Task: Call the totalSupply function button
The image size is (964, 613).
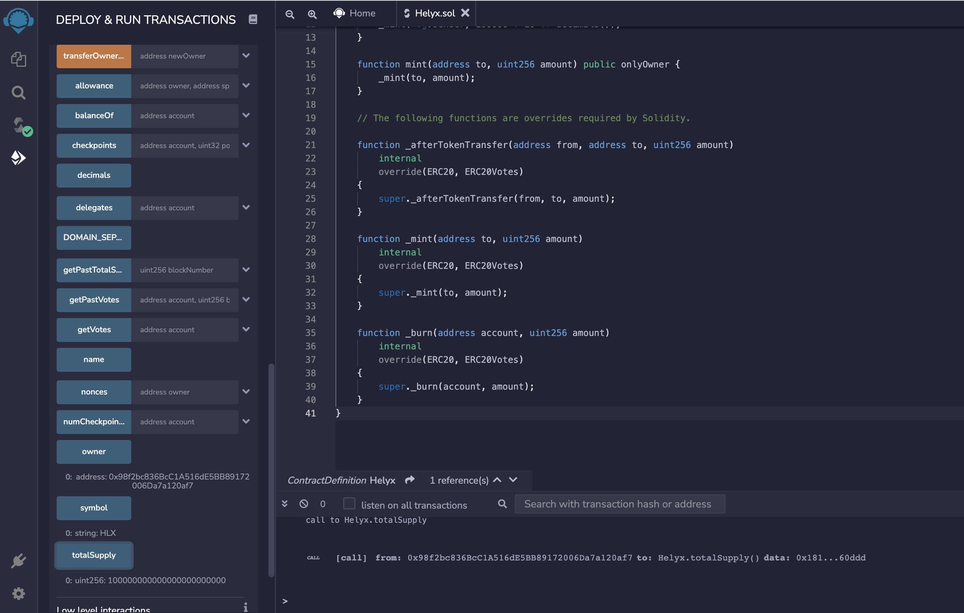Action: [x=94, y=555]
